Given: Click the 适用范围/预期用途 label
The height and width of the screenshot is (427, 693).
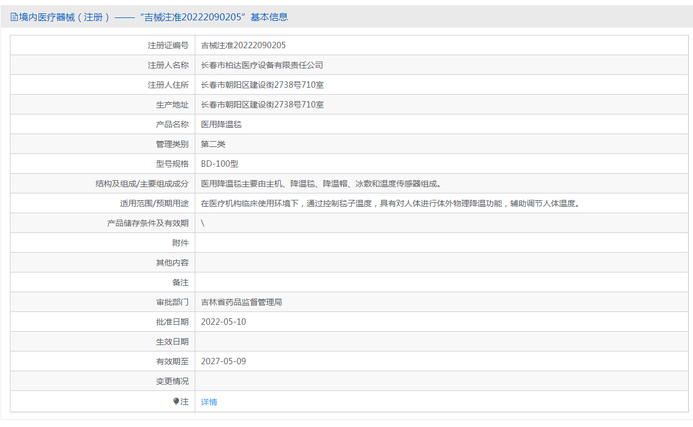Looking at the screenshot, I should (154, 203).
